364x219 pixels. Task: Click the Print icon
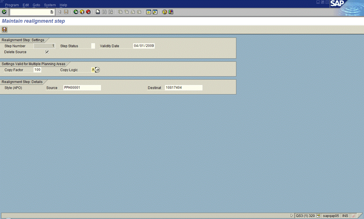coord(98,12)
